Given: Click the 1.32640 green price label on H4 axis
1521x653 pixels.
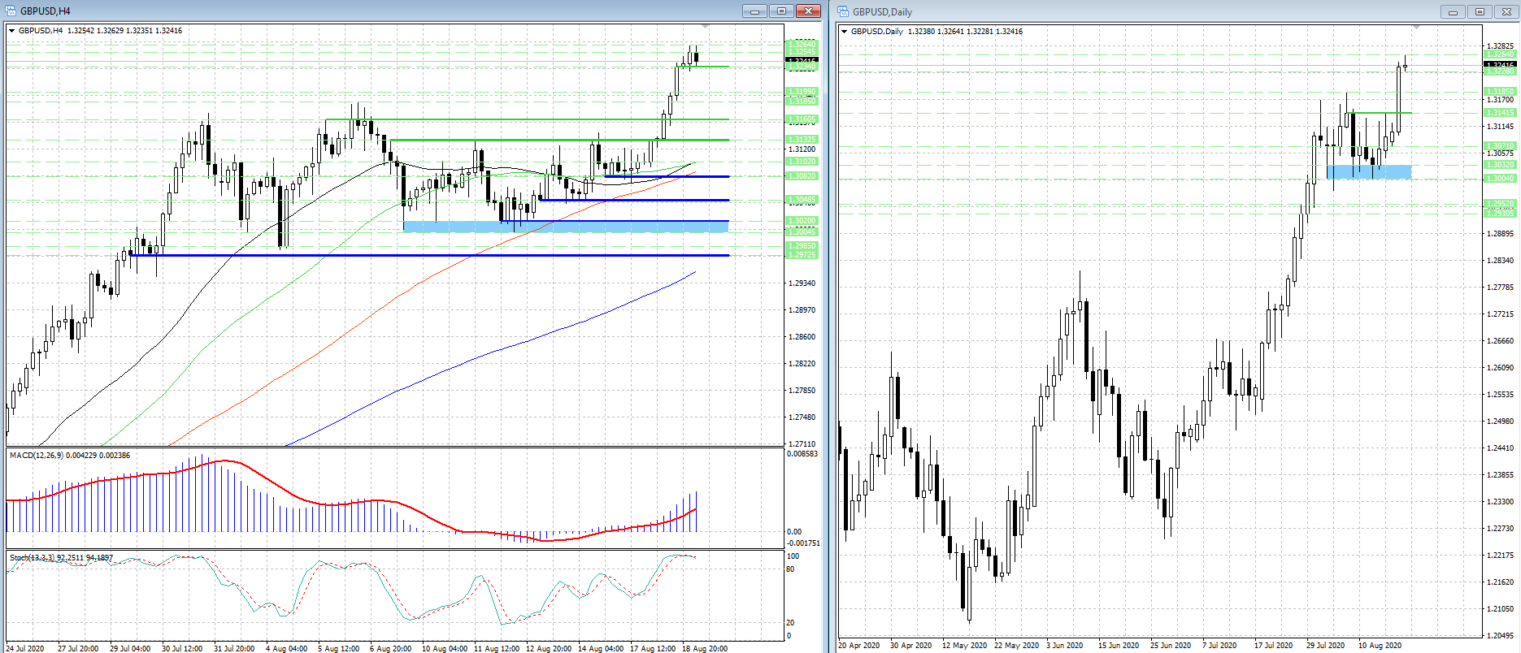Looking at the screenshot, I should click(801, 43).
